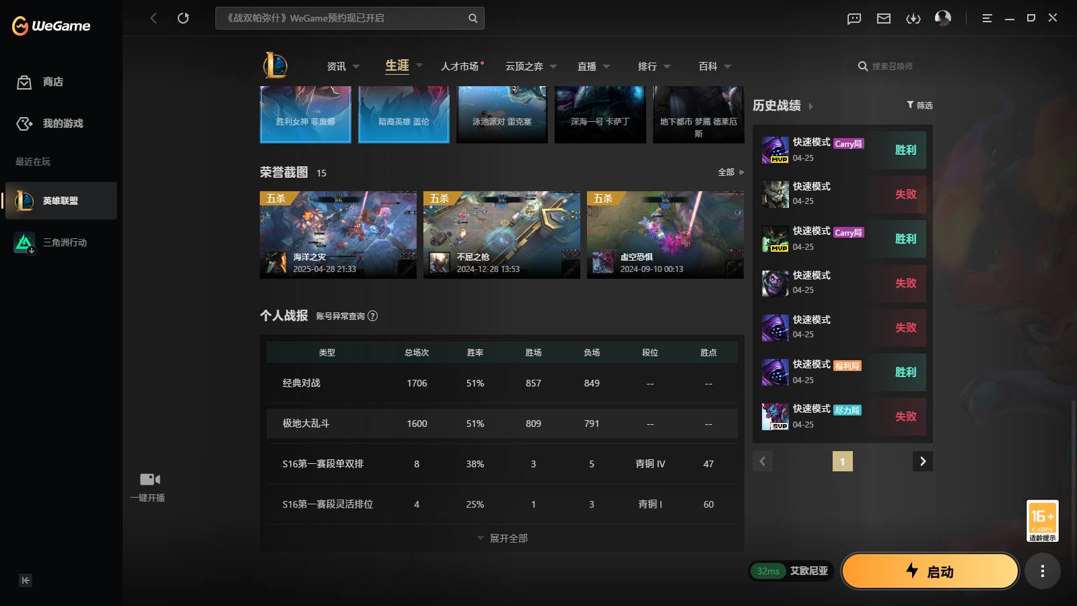1077x606 pixels.
Task: Select page 1 of match history
Action: click(843, 461)
